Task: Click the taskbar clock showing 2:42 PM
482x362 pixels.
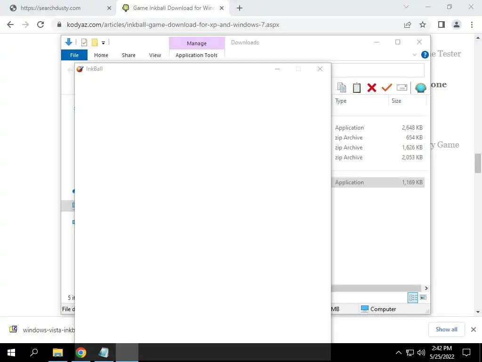Action: [x=442, y=353]
